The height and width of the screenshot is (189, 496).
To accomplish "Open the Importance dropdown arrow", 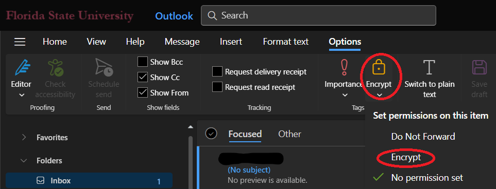I will [x=345, y=95].
